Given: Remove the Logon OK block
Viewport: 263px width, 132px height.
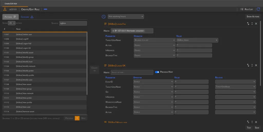Looking at the screenshot, I should pos(256,65).
